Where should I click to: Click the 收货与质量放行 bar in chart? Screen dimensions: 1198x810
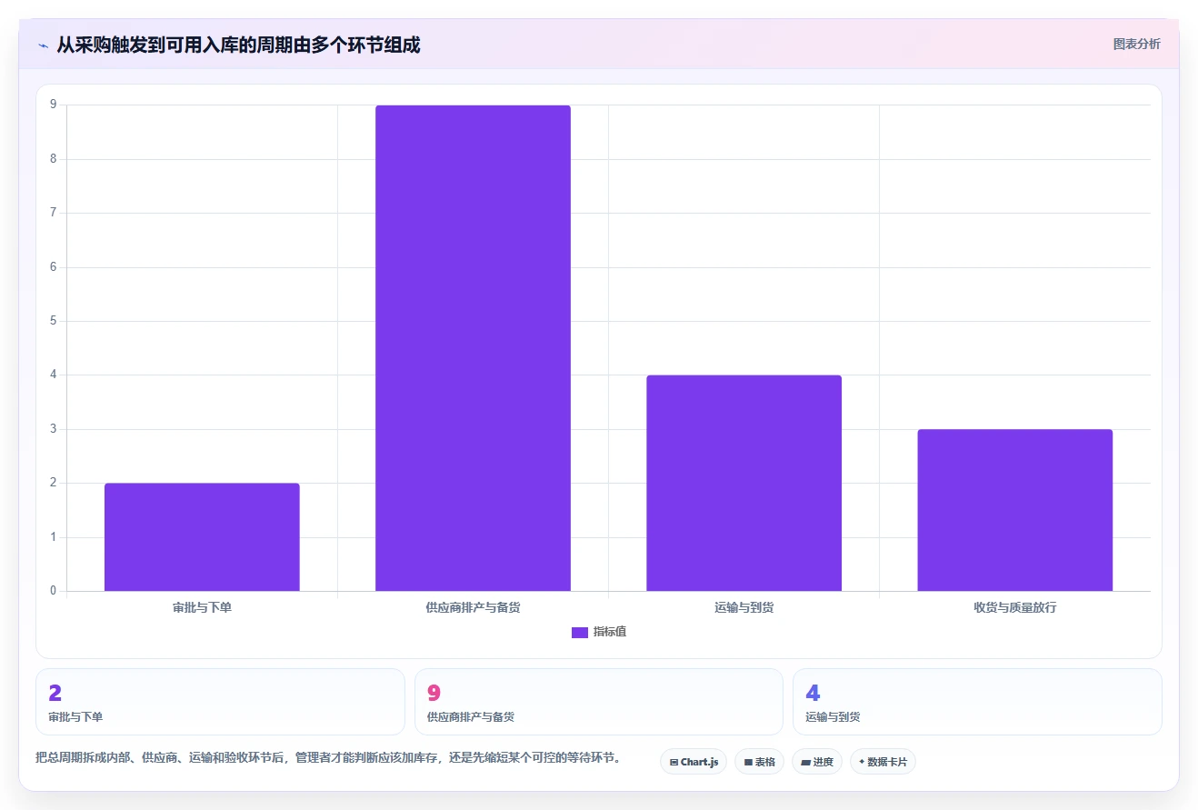pyautogui.click(x=1014, y=510)
